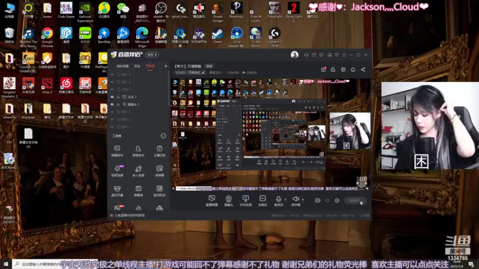Open the 弹幕秀 danmaku show tool
The image size is (479, 269).
[138, 191]
